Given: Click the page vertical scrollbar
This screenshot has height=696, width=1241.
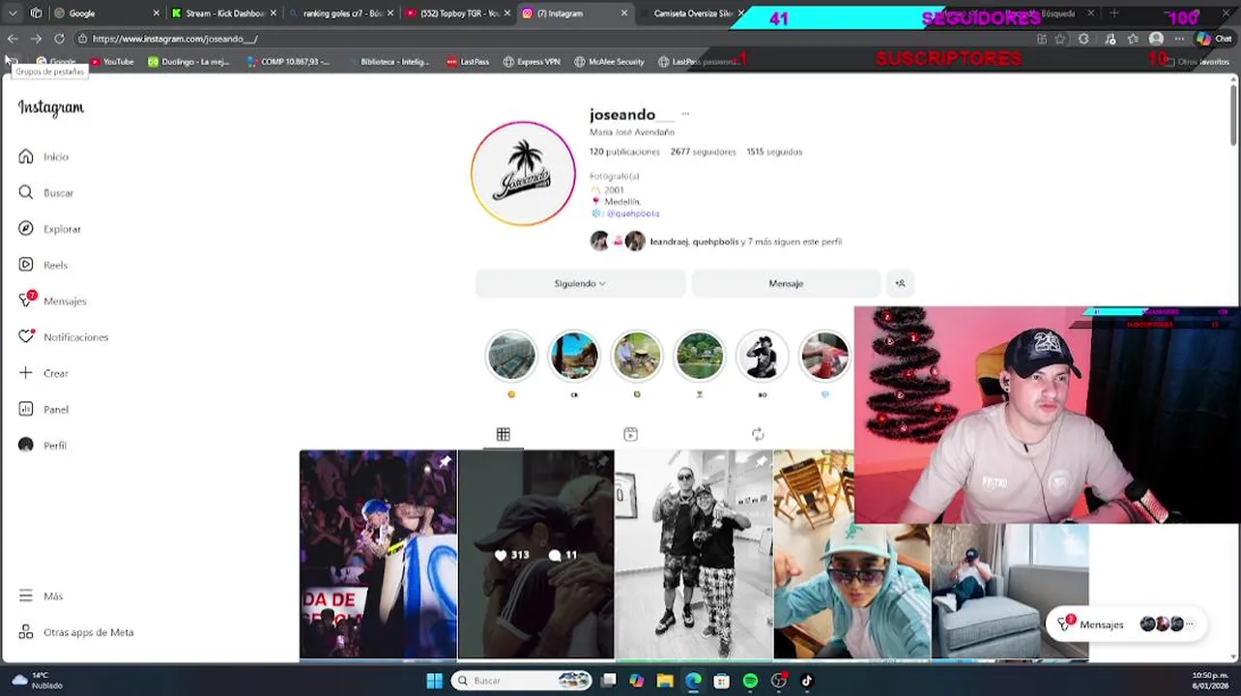Looking at the screenshot, I should pos(1234,117).
